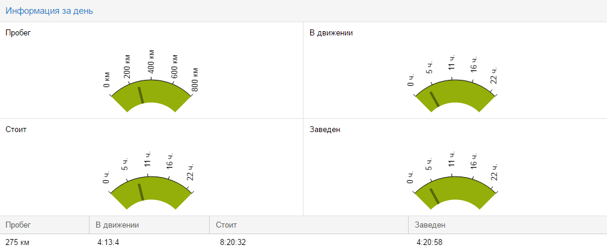Click the needle on the "В движении" gauge
607x248 pixels.
435,99
